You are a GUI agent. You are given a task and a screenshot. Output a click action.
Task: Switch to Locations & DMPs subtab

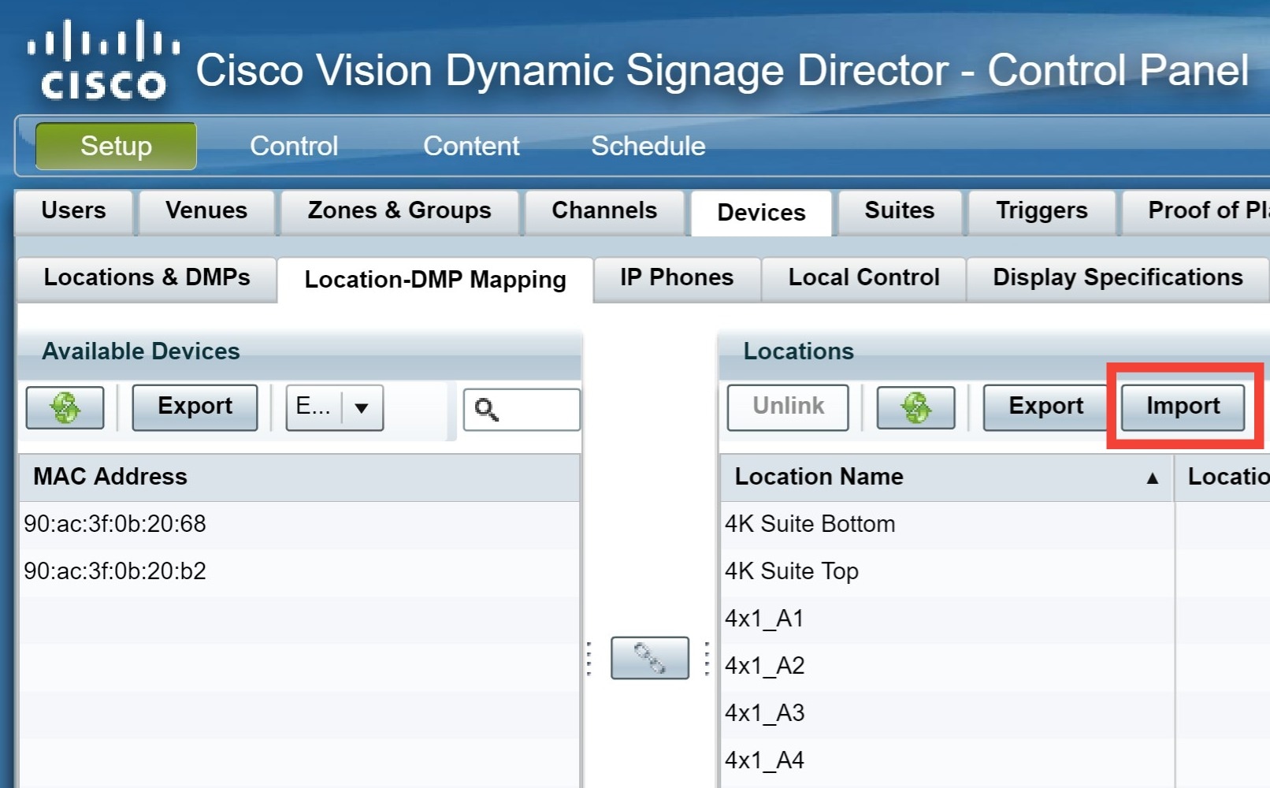coord(147,277)
